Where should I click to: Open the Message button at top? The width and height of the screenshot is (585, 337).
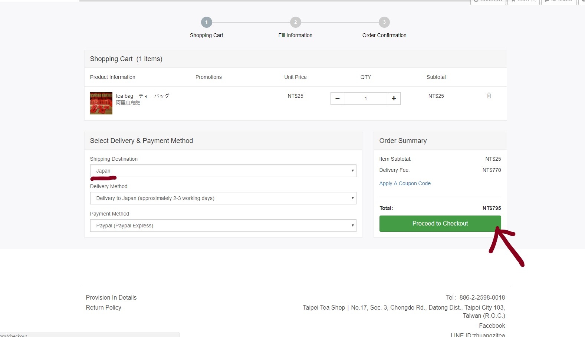(x=559, y=1)
